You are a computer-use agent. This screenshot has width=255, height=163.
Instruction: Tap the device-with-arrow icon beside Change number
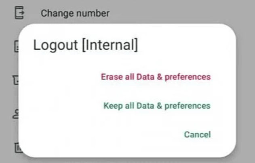tap(19, 13)
